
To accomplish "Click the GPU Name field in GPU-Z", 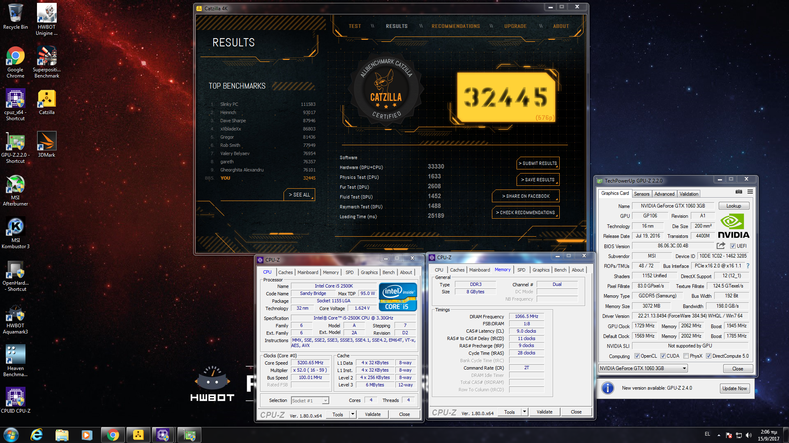I will 673,206.
